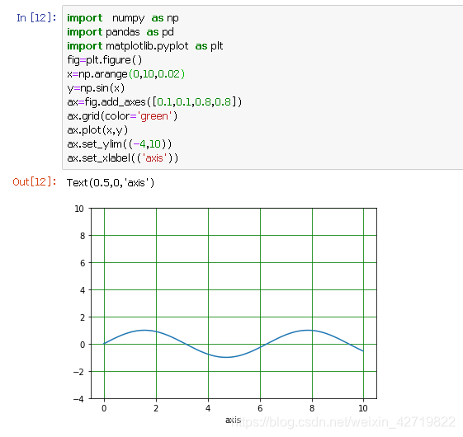Click the In [12] cell prompt
463x437 pixels.
tap(36, 18)
